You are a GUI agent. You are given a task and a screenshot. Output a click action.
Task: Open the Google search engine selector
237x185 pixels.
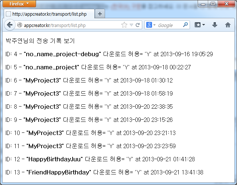coord(151,25)
